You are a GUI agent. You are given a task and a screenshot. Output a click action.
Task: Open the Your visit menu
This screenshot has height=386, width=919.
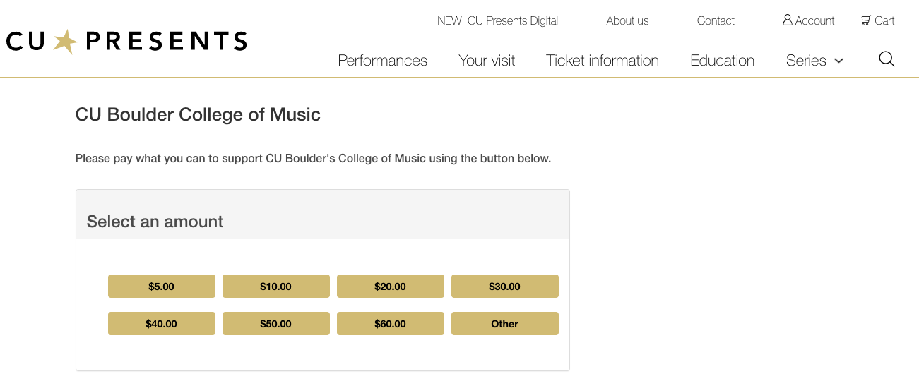(x=487, y=61)
